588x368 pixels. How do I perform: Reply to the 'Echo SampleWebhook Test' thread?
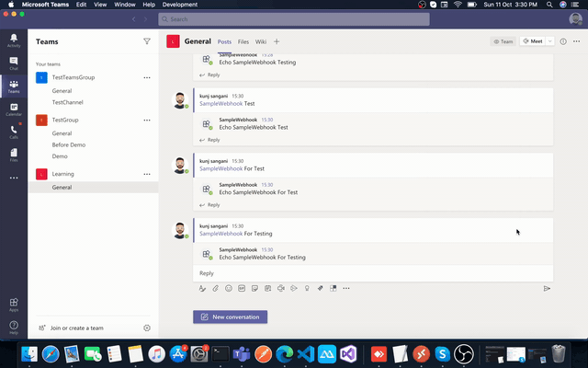(x=209, y=140)
